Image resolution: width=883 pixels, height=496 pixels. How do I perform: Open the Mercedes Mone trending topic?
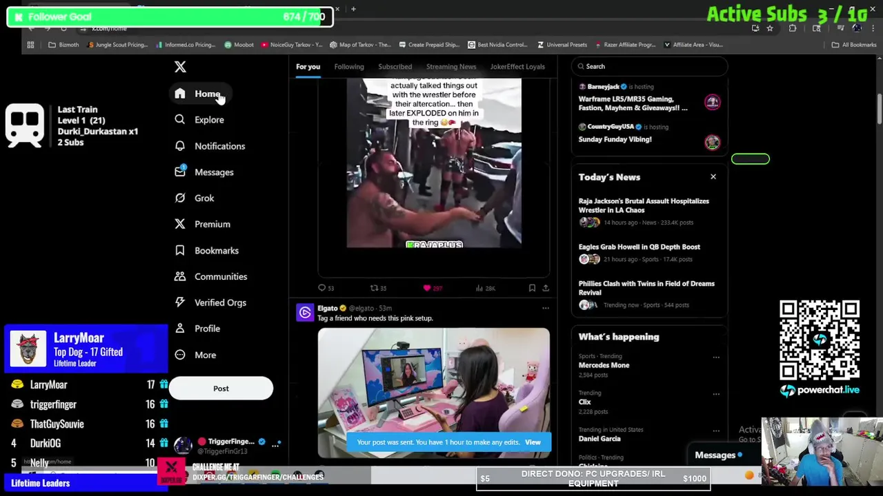click(x=604, y=365)
